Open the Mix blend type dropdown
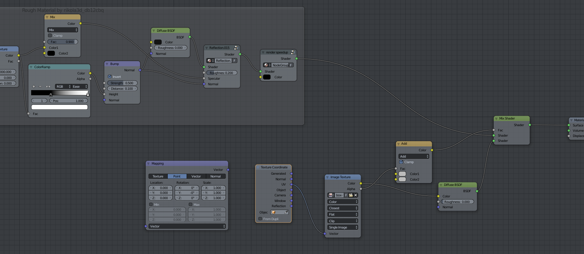584x254 pixels. [x=63, y=30]
